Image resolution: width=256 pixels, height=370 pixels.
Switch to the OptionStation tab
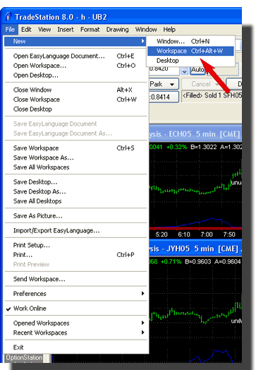click(24, 358)
